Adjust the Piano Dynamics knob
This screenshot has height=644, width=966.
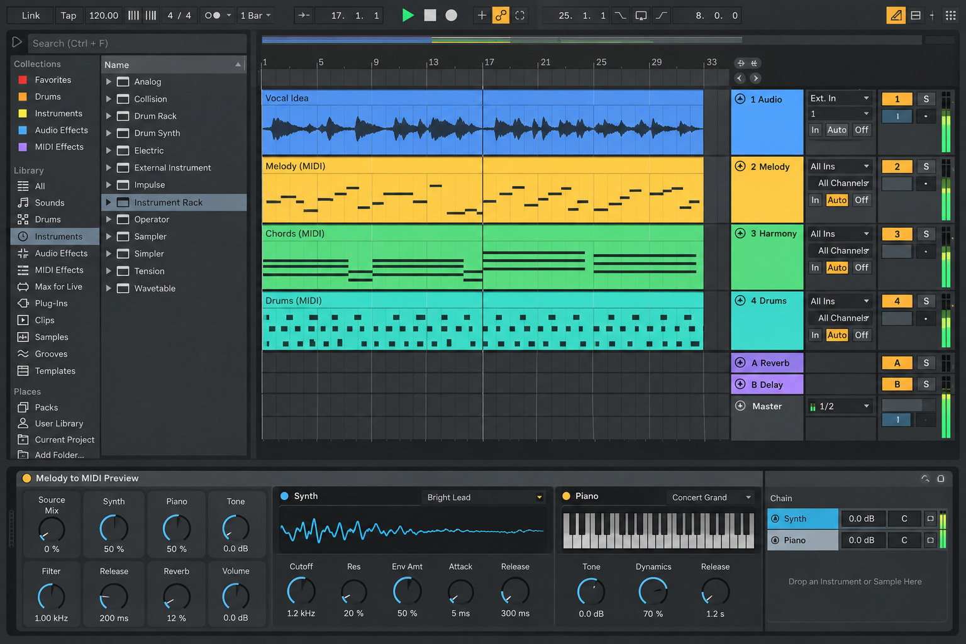coord(653,592)
